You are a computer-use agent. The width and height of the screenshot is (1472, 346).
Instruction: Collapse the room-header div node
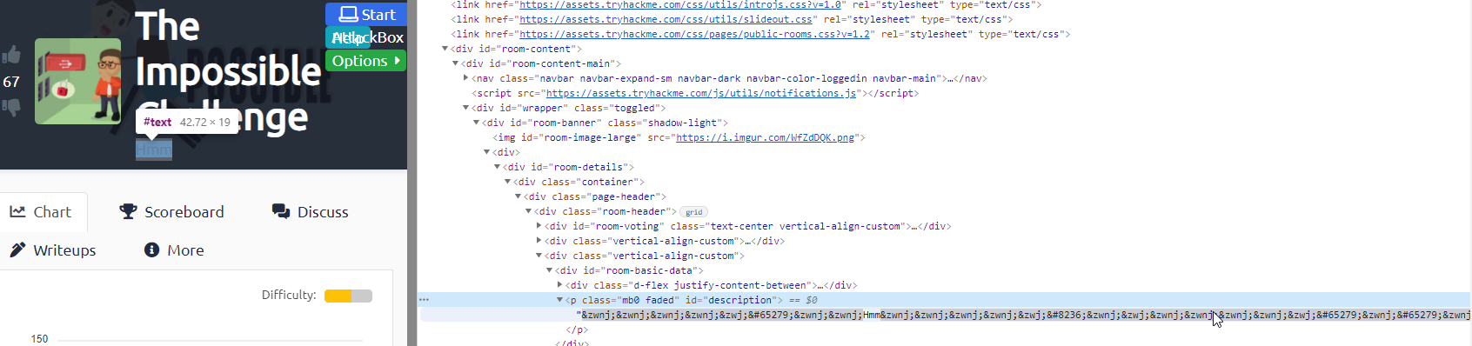(x=528, y=211)
